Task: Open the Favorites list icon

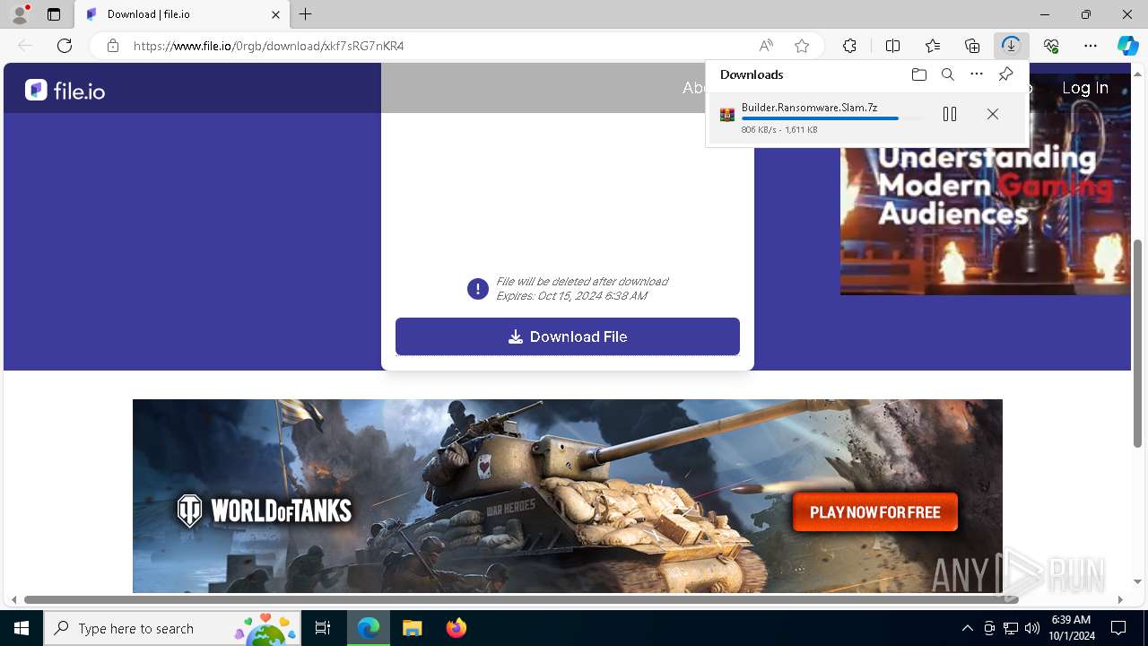Action: 933,46
